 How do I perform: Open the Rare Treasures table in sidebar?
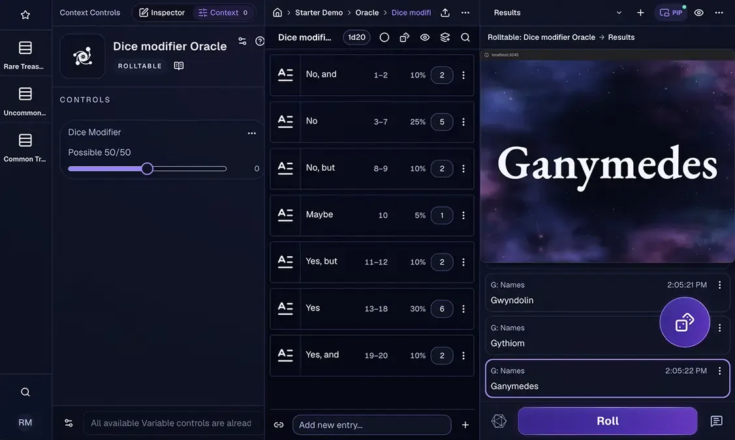(25, 55)
